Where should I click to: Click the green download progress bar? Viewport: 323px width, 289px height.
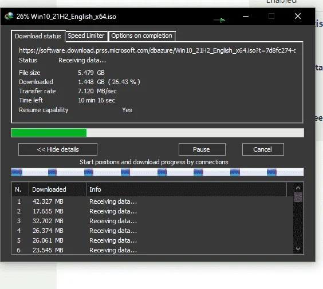(157, 133)
